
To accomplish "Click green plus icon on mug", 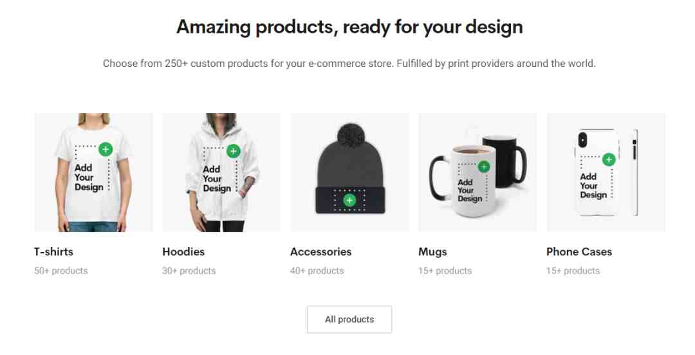I will tap(483, 167).
